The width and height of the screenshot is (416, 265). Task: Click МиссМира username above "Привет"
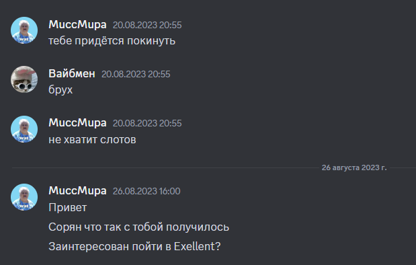click(x=77, y=191)
